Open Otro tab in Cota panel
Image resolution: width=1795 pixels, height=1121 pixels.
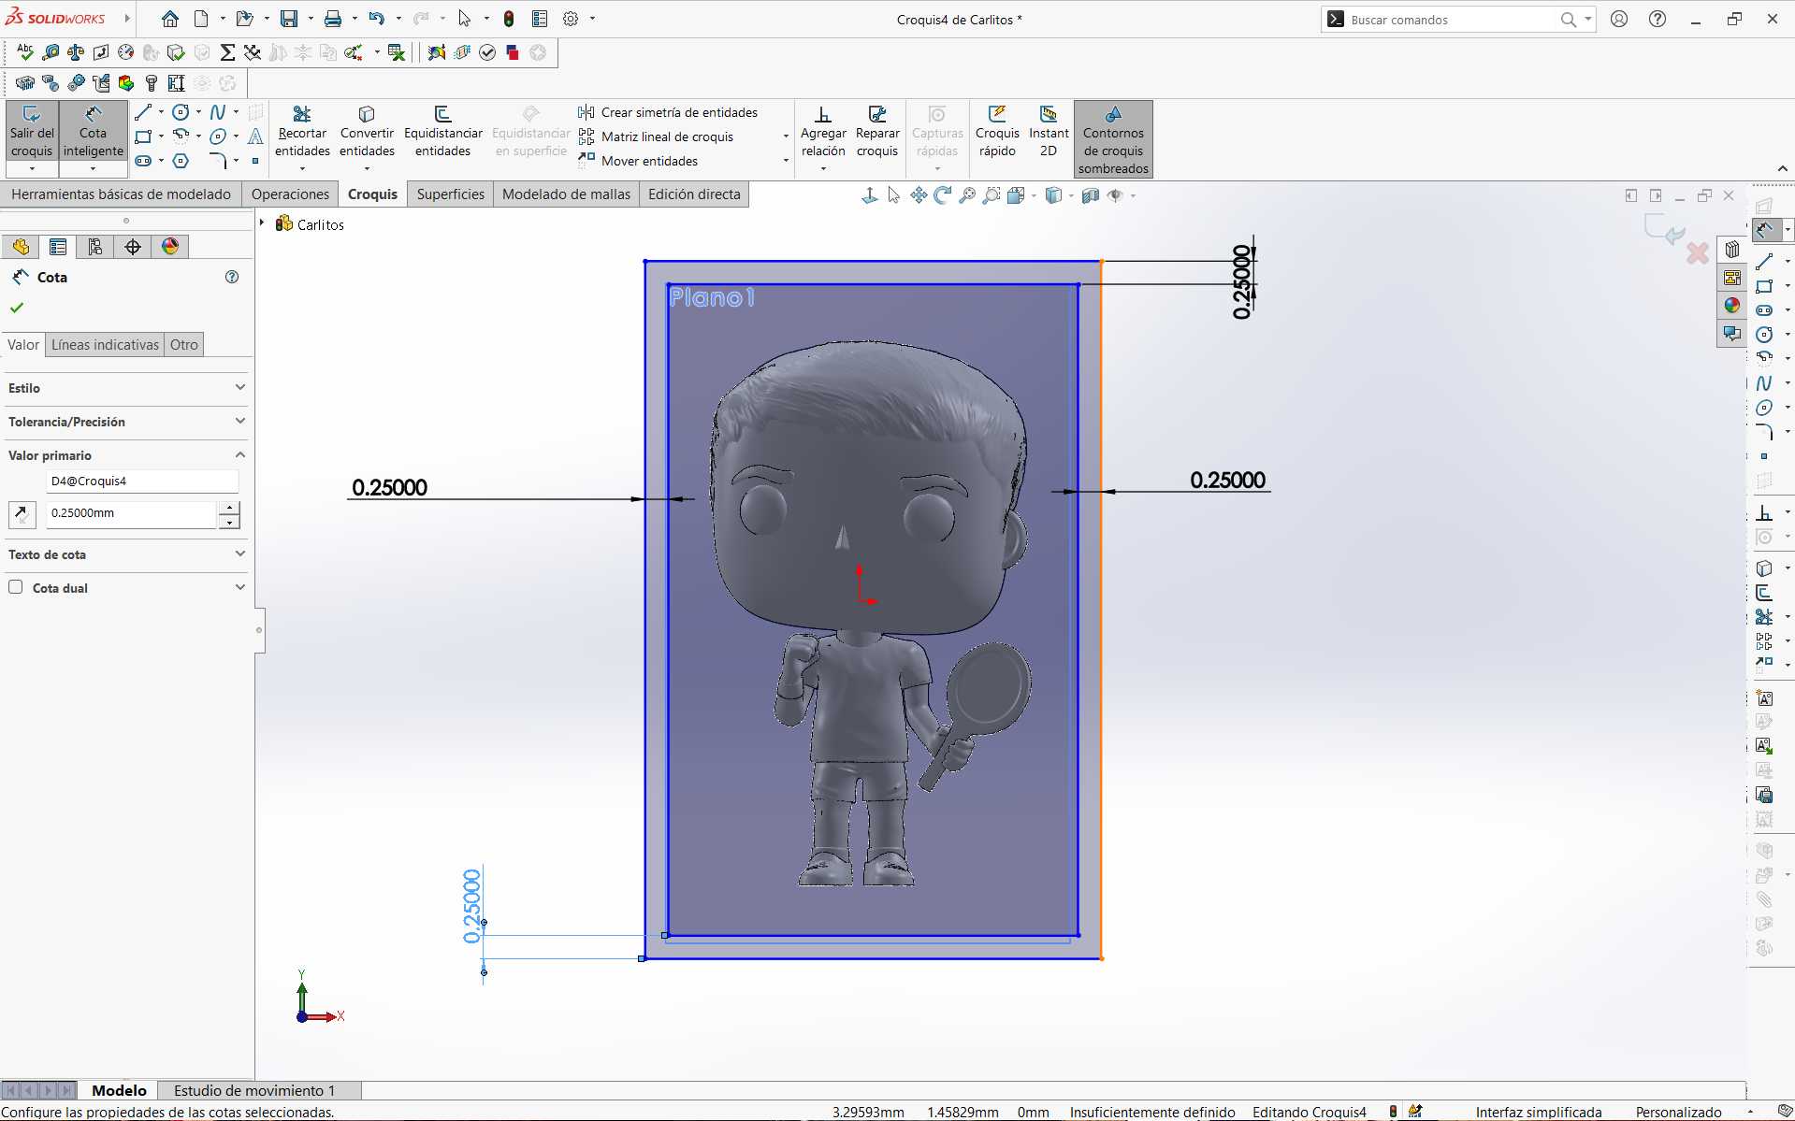184,345
